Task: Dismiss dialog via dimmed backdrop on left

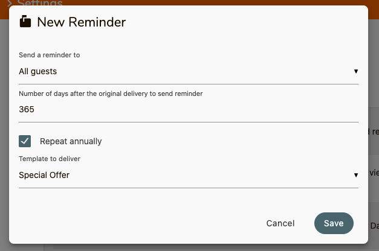Action: (4, 121)
